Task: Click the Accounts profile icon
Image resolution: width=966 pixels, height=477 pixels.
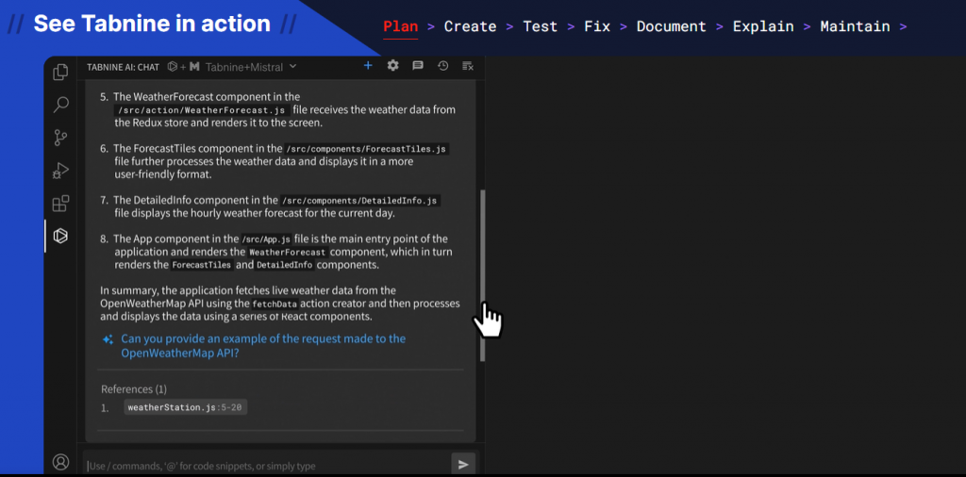Action: coord(60,462)
